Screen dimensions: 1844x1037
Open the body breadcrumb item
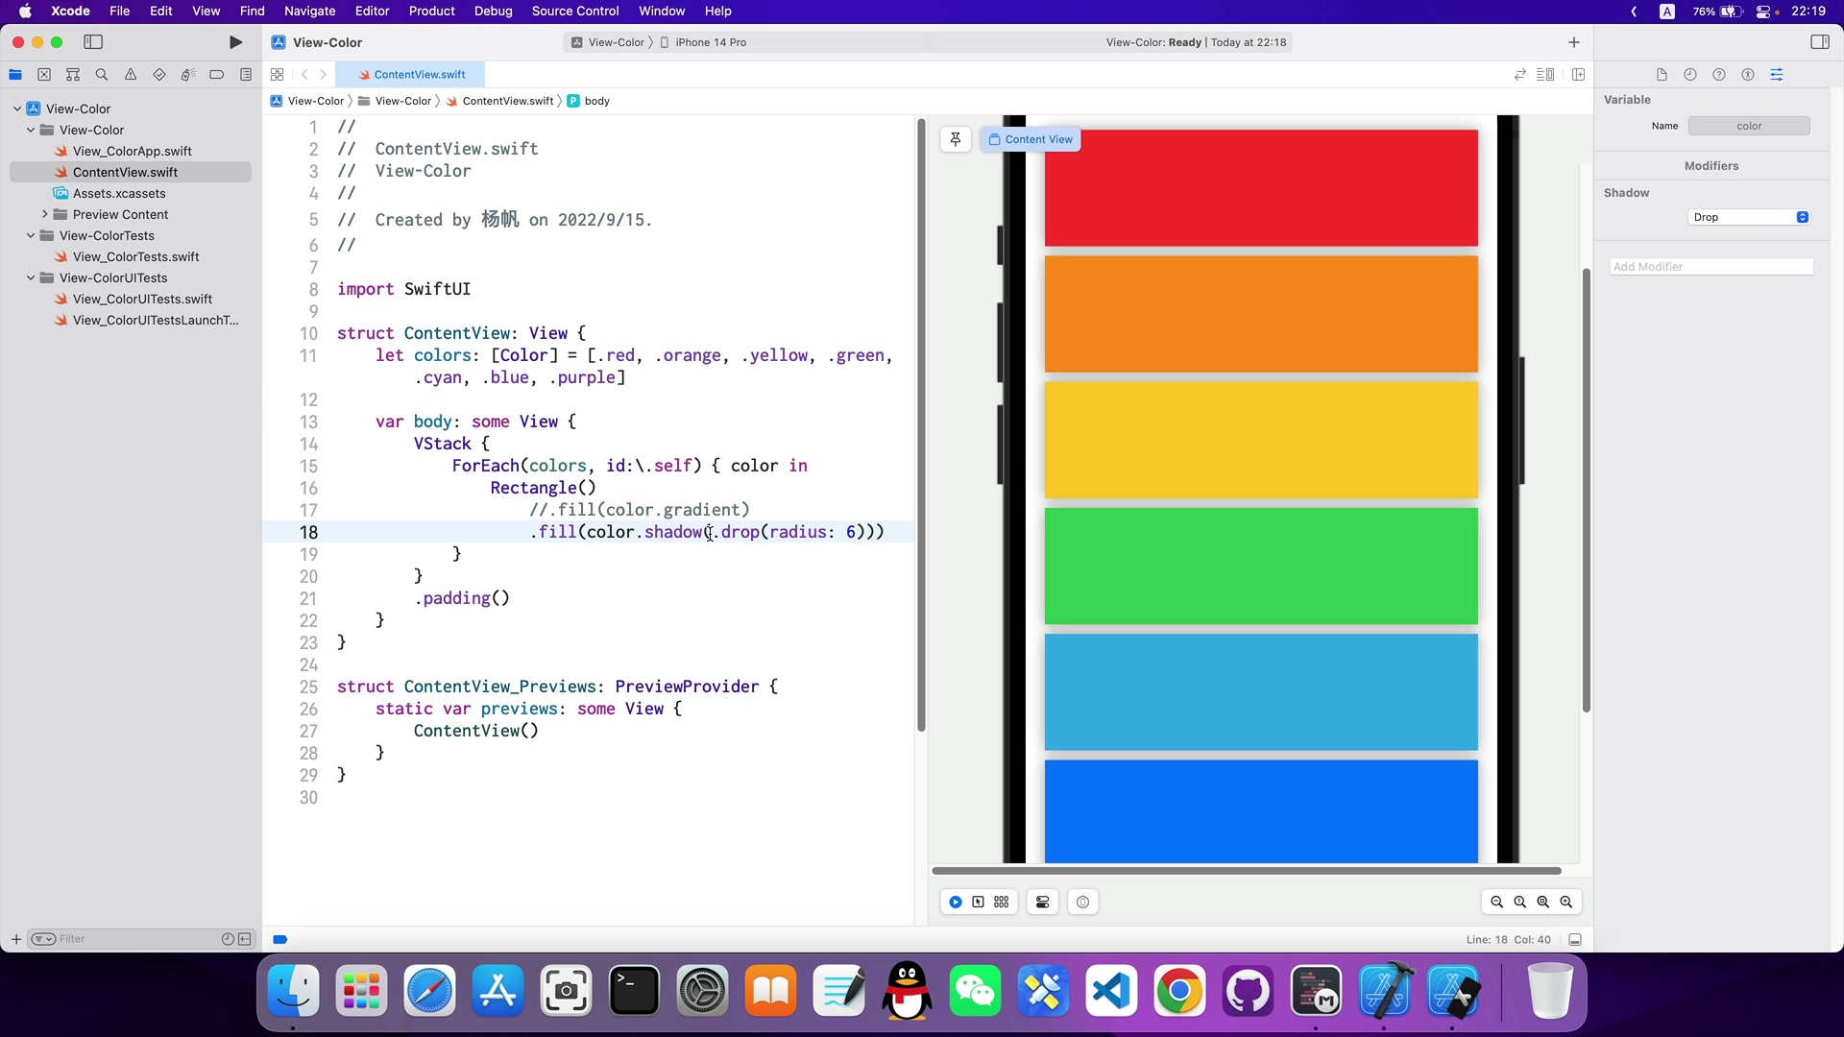(589, 101)
